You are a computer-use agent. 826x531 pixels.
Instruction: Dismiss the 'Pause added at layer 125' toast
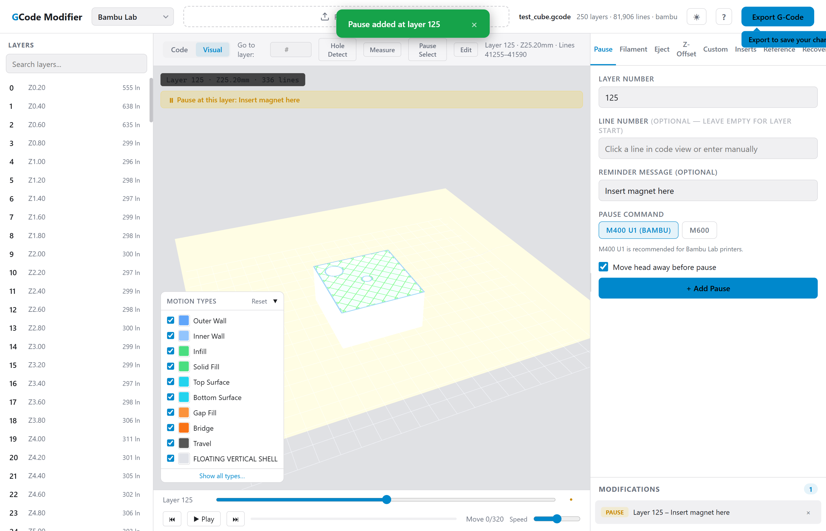tap(474, 24)
